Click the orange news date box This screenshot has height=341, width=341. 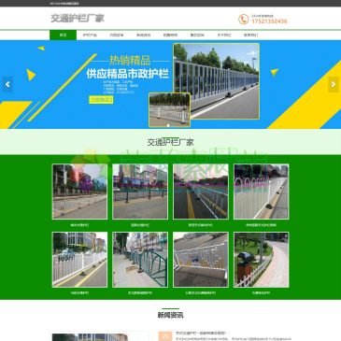pos(165,336)
